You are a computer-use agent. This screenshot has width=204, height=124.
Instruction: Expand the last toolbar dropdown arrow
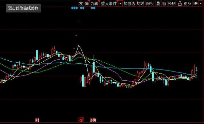point(201,3)
